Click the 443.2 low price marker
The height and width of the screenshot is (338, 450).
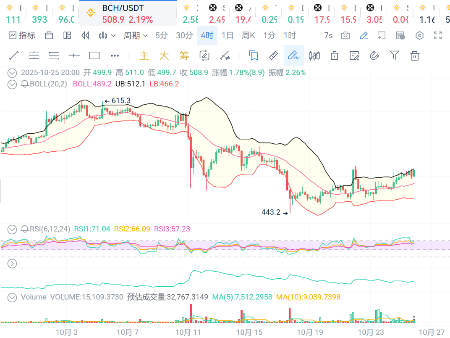pyautogui.click(x=271, y=212)
